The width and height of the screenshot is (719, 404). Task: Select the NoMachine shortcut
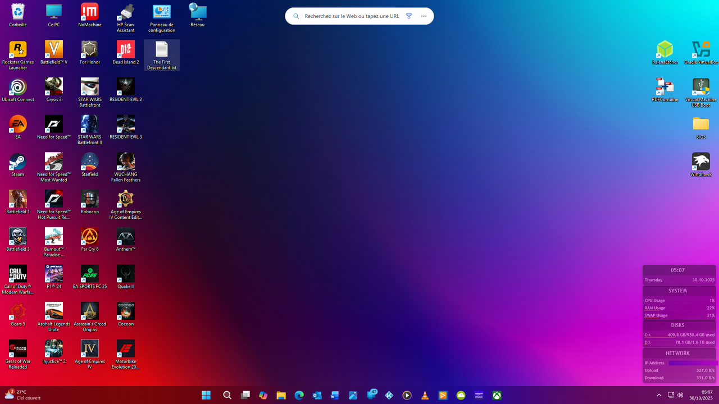pyautogui.click(x=90, y=15)
